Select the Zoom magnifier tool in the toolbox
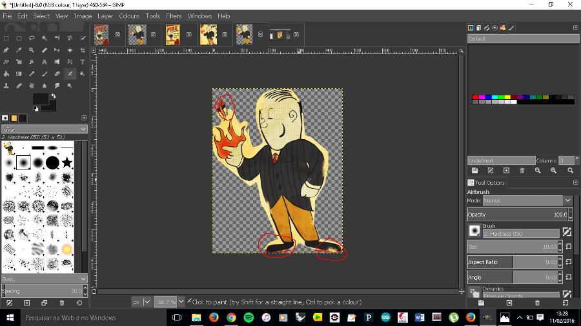The height and width of the screenshot is (326, 581). 32,50
